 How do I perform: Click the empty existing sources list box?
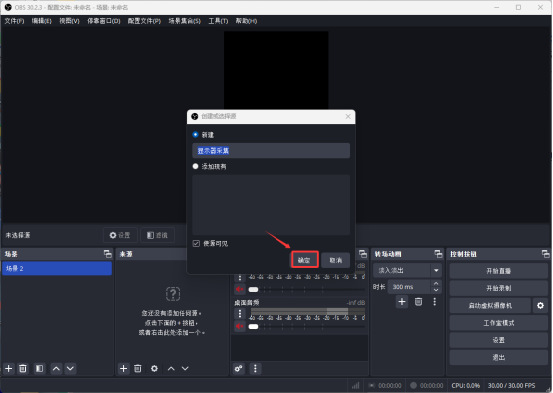[271, 204]
